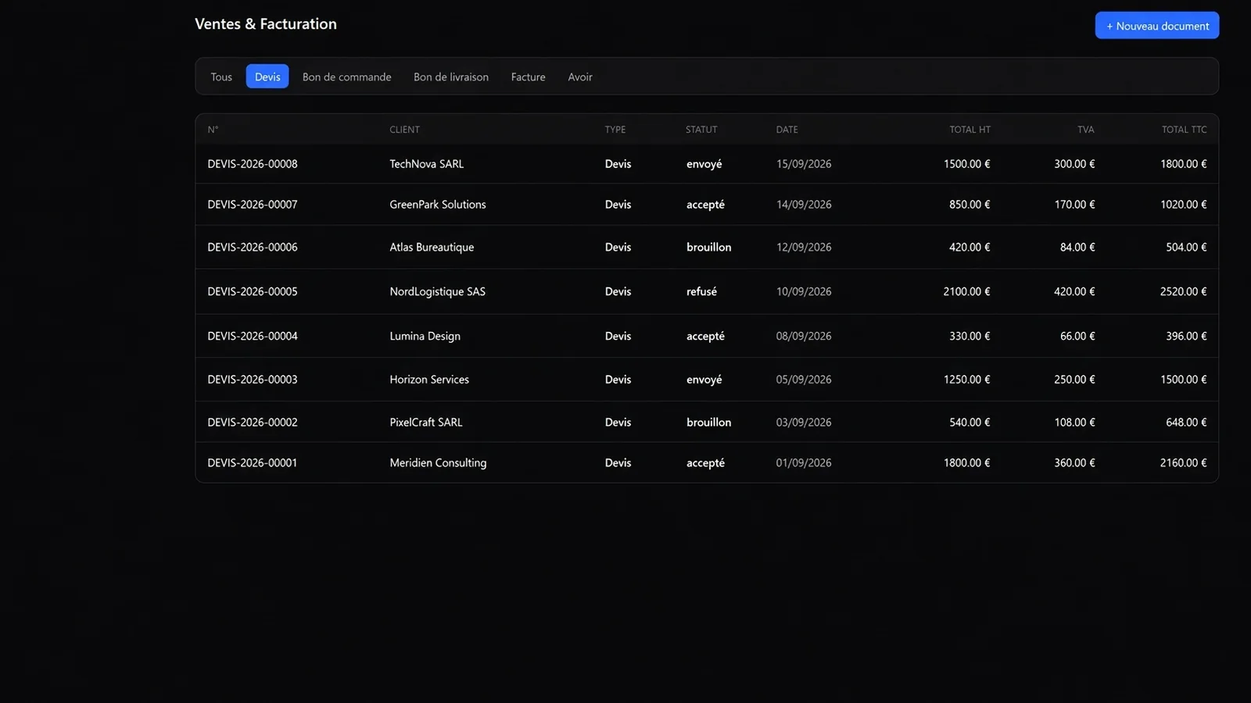The image size is (1251, 703).
Task: Click the date 01/09/2026
Action: point(804,462)
